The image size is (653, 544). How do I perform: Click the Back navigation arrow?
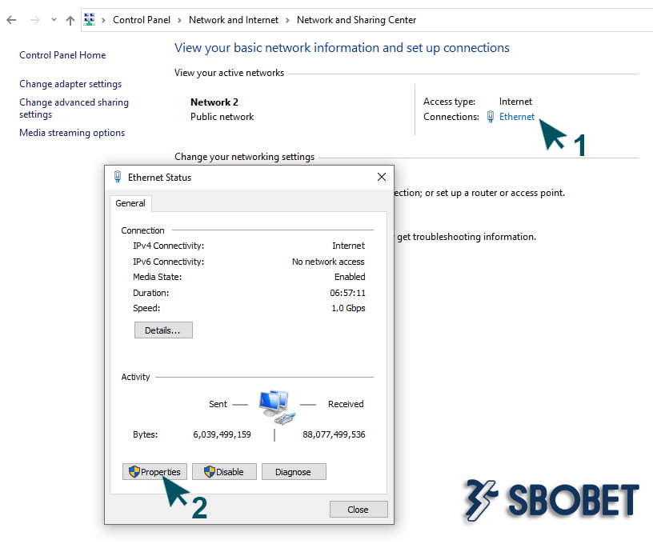[11, 20]
